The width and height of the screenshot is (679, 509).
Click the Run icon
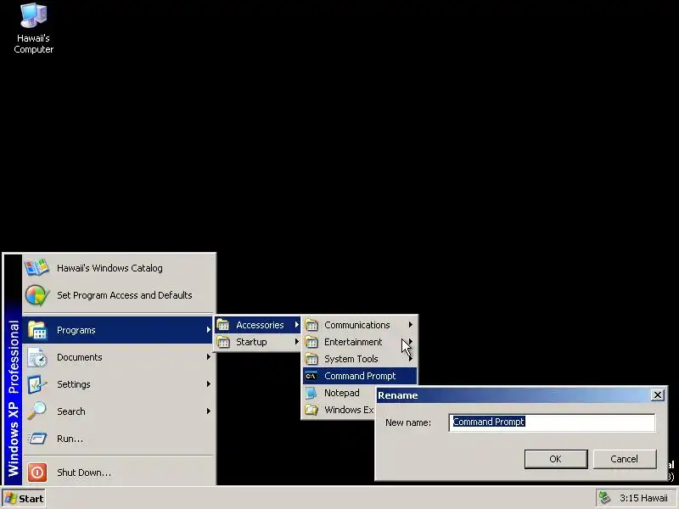36,439
